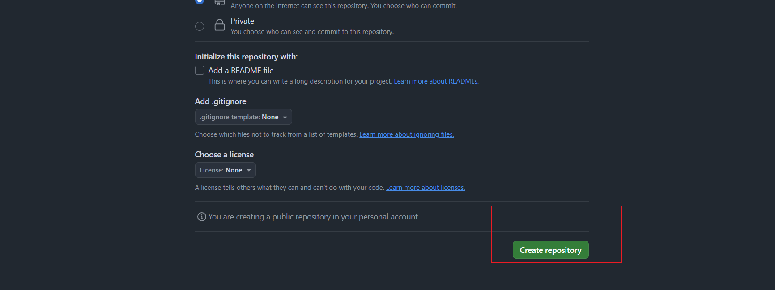The height and width of the screenshot is (290, 775).
Task: Open the Learn more about READMEs link
Action: (436, 81)
